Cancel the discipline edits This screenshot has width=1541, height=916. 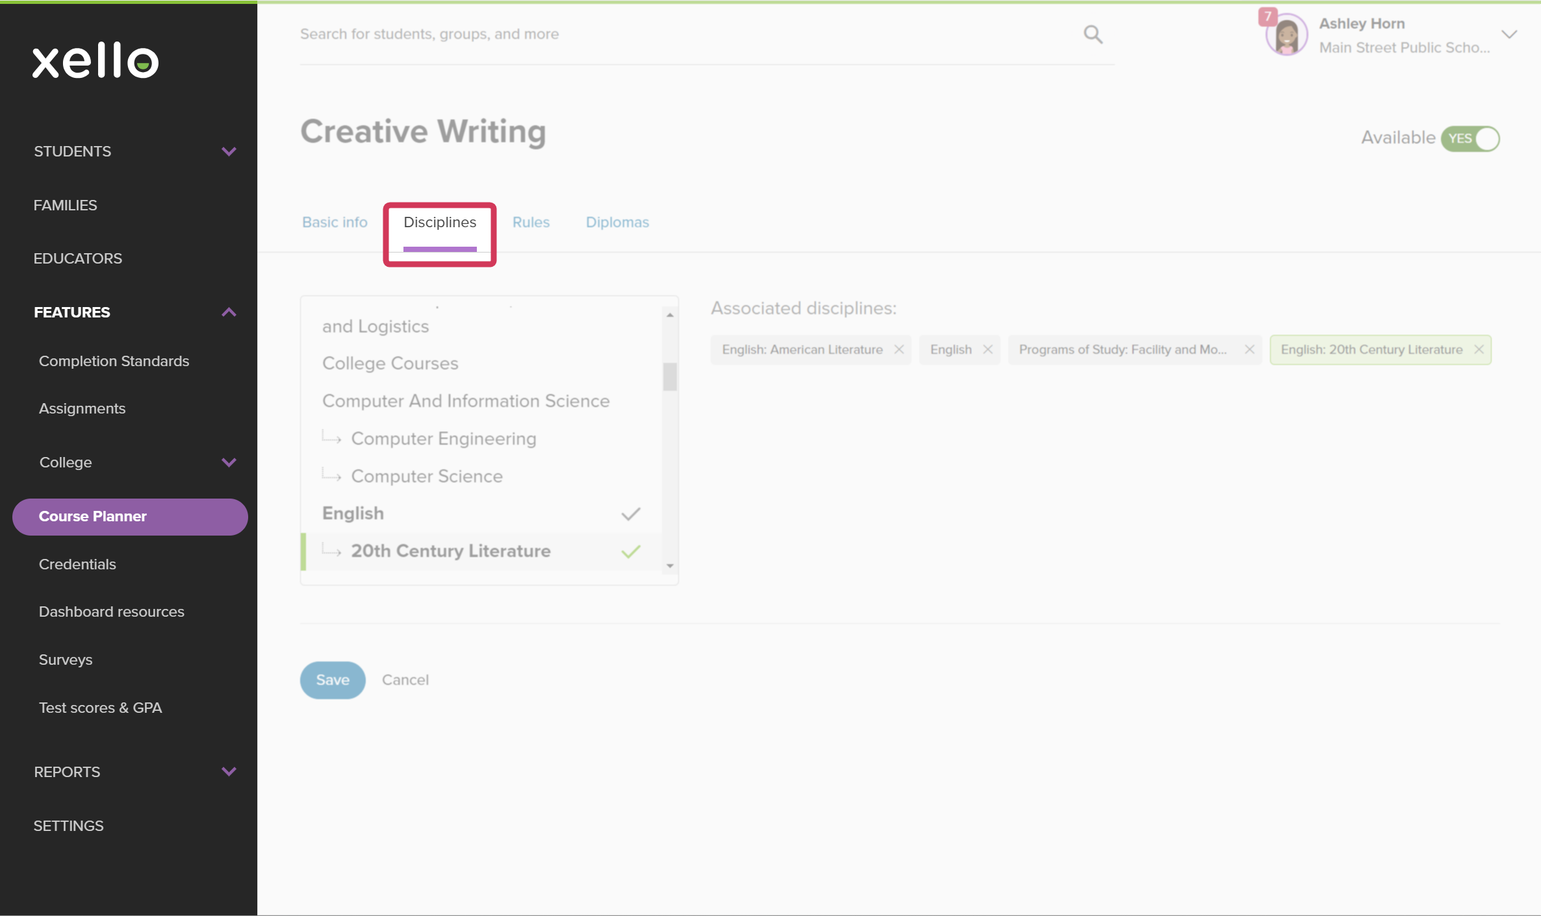[x=405, y=680]
